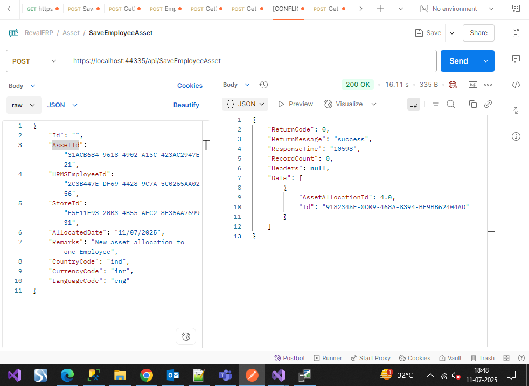
Task: Copy the response body using copy icon
Action: click(472, 104)
